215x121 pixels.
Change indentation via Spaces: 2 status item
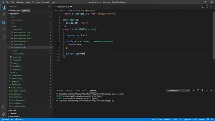167,120
